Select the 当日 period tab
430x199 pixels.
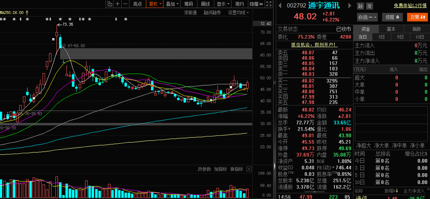tap(363, 37)
